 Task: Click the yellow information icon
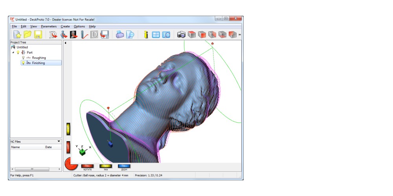click(x=145, y=34)
